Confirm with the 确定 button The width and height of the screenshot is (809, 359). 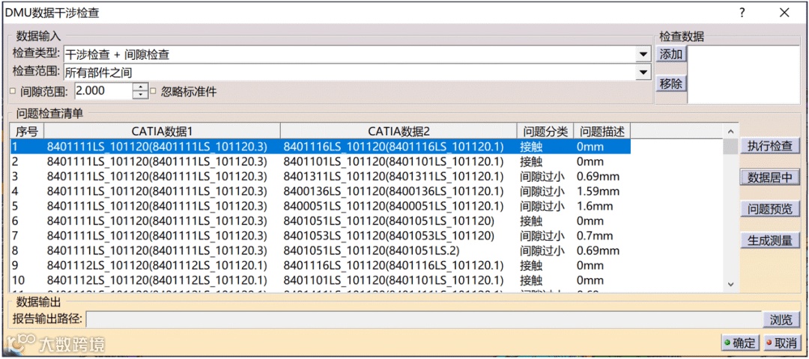coord(740,343)
